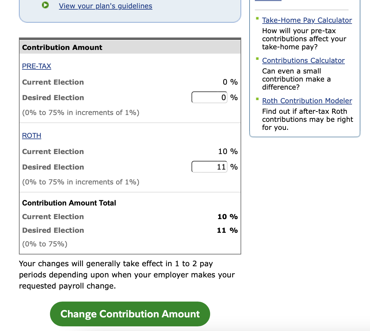The image size is (370, 331).
Task: Click the Contribution Amount Total heading
Action: [69, 203]
